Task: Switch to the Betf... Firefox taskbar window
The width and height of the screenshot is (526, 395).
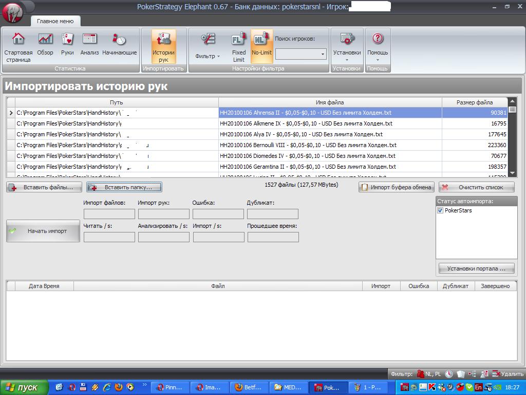Action: [249, 388]
